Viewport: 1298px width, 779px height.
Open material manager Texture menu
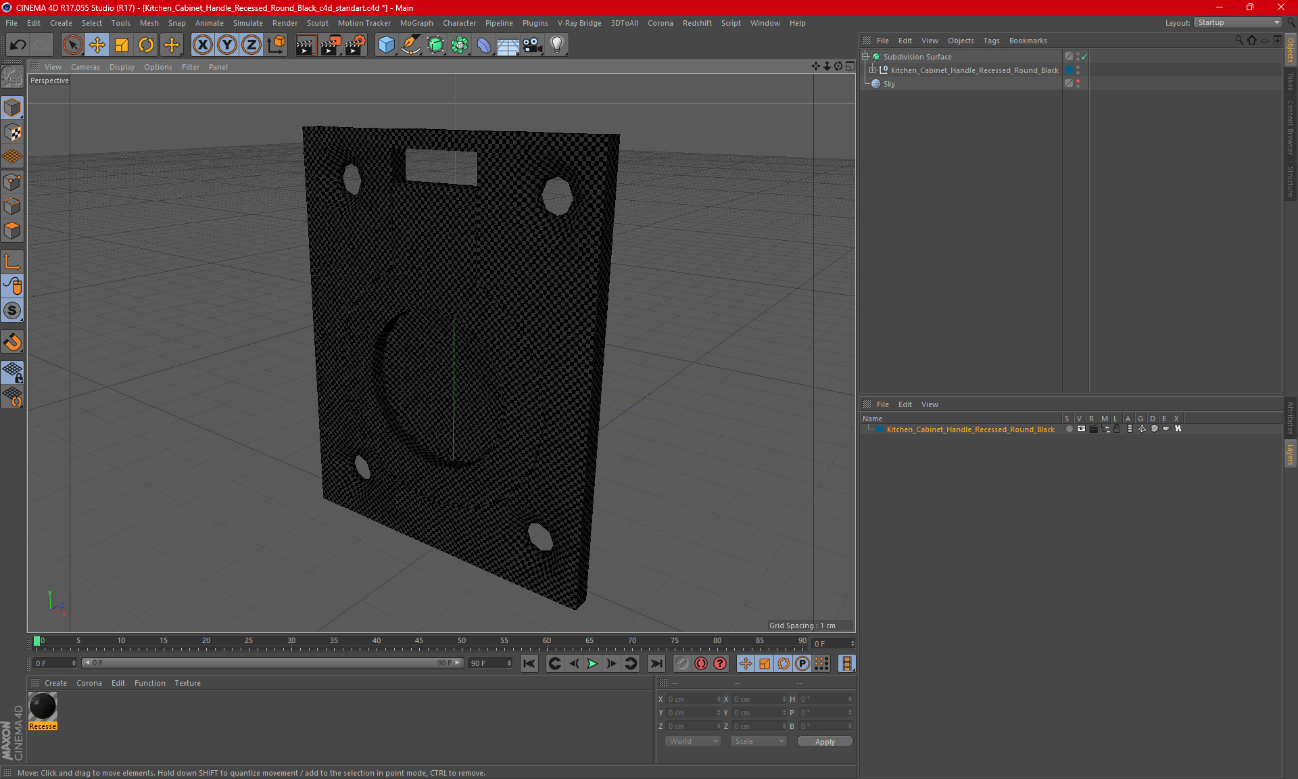pyautogui.click(x=187, y=683)
